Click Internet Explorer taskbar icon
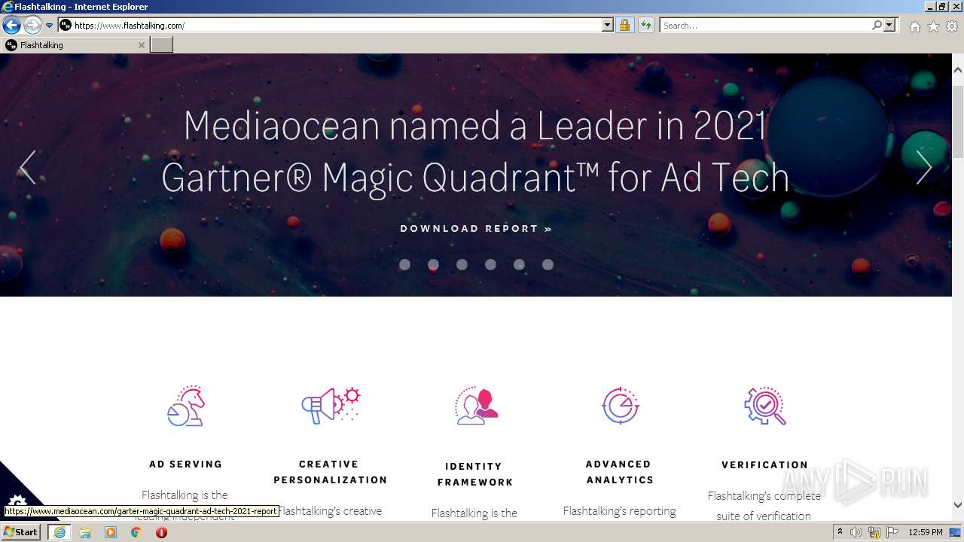This screenshot has height=542, width=964. click(x=59, y=532)
